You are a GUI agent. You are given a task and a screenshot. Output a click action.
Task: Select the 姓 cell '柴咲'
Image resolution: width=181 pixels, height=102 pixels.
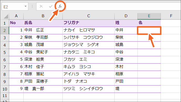(126, 38)
